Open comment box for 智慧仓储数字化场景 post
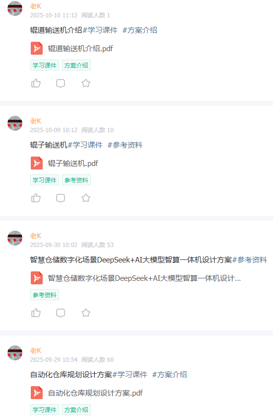This screenshot has height=420, width=273. [x=61, y=313]
